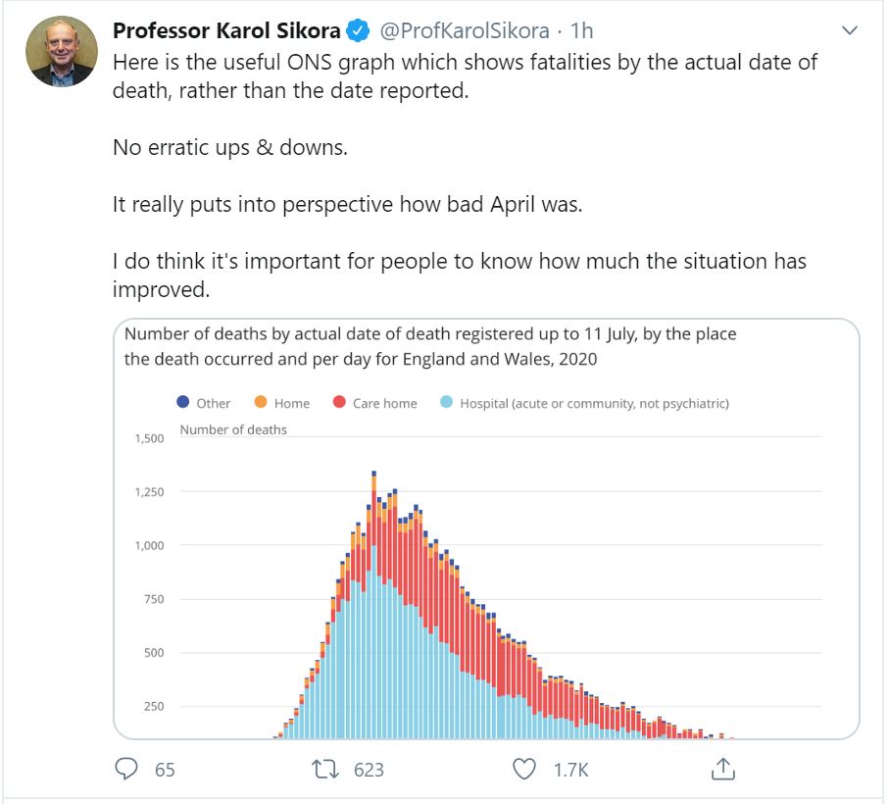The image size is (889, 804).
Task: Click the Hospital legend label text
Action: click(594, 403)
